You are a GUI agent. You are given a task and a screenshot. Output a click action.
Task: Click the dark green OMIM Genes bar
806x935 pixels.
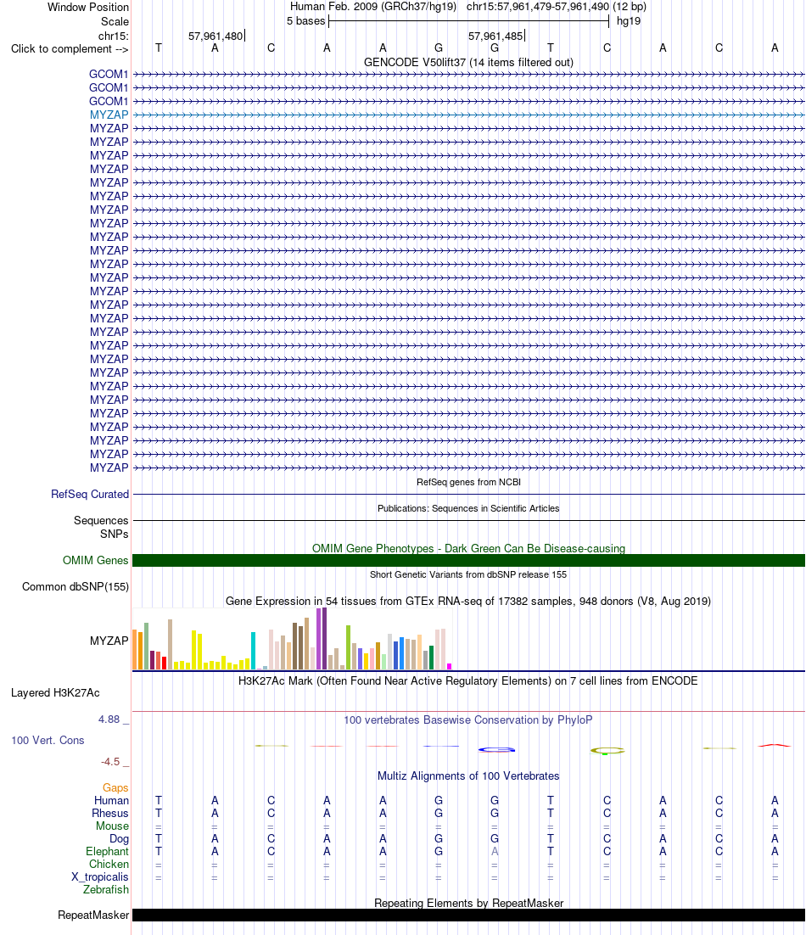click(468, 561)
